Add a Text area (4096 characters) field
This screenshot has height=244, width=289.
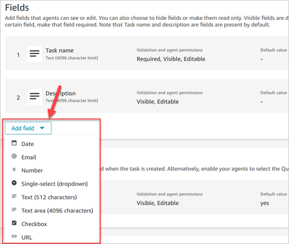(57, 211)
